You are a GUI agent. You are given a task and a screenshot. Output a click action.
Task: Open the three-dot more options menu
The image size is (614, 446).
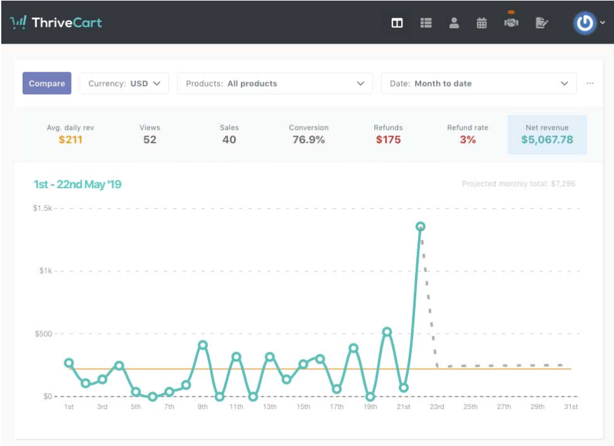[x=590, y=83]
